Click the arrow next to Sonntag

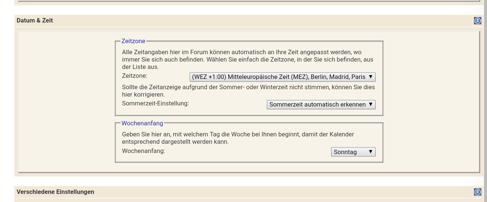[371, 152]
